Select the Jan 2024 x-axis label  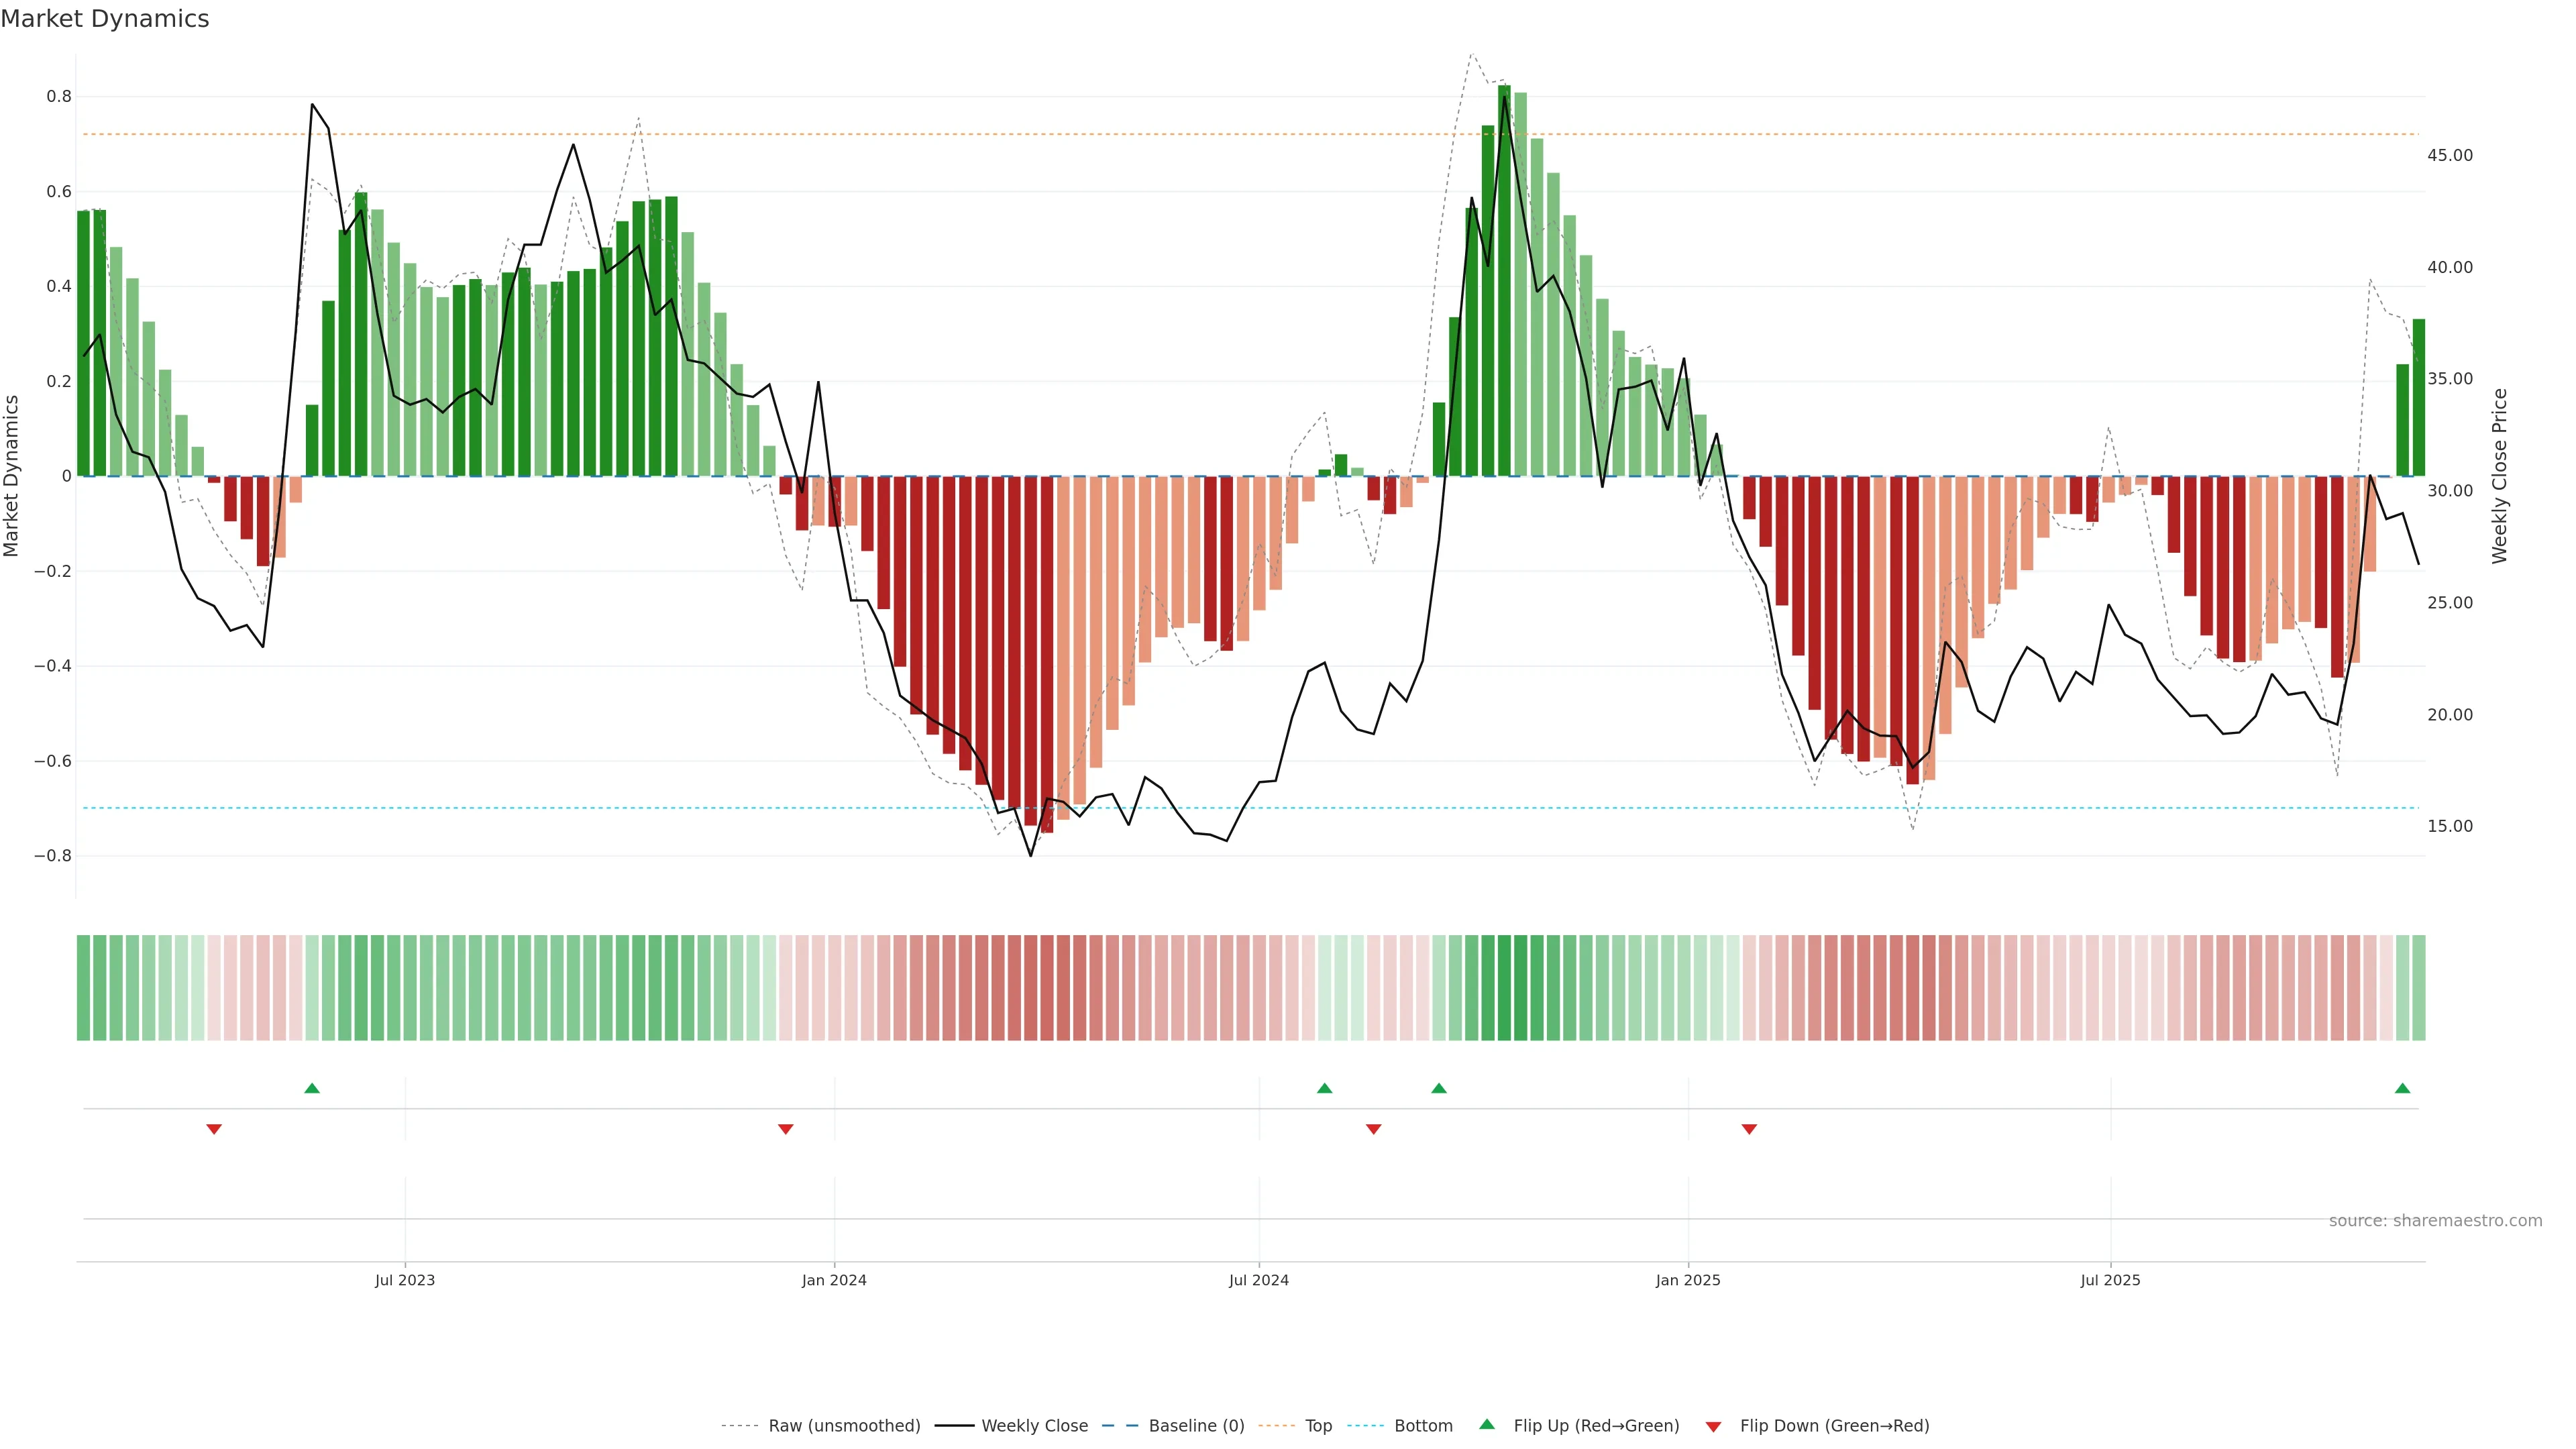point(834,1280)
